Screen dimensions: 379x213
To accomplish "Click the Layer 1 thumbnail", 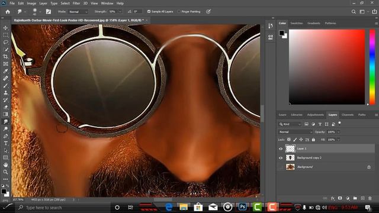I will point(290,149).
